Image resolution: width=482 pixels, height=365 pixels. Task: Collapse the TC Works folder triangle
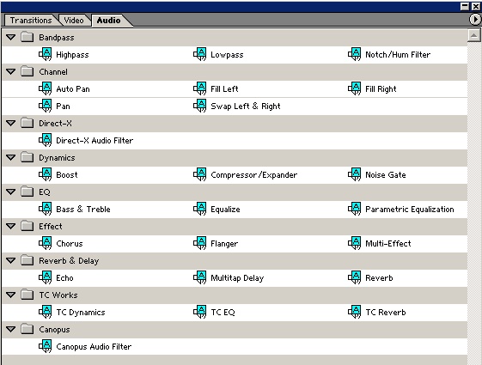(x=11, y=295)
